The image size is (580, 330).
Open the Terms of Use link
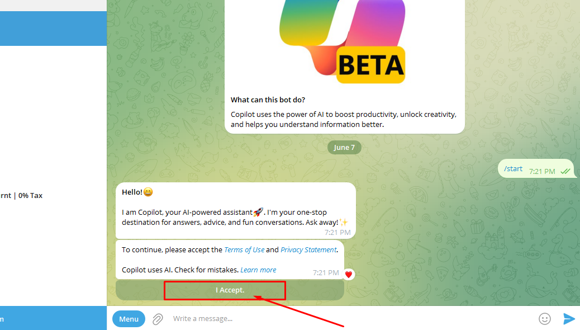pyautogui.click(x=244, y=249)
